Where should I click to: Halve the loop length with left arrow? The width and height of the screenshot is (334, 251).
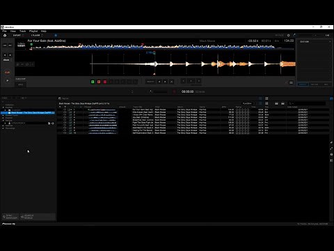[183, 81]
